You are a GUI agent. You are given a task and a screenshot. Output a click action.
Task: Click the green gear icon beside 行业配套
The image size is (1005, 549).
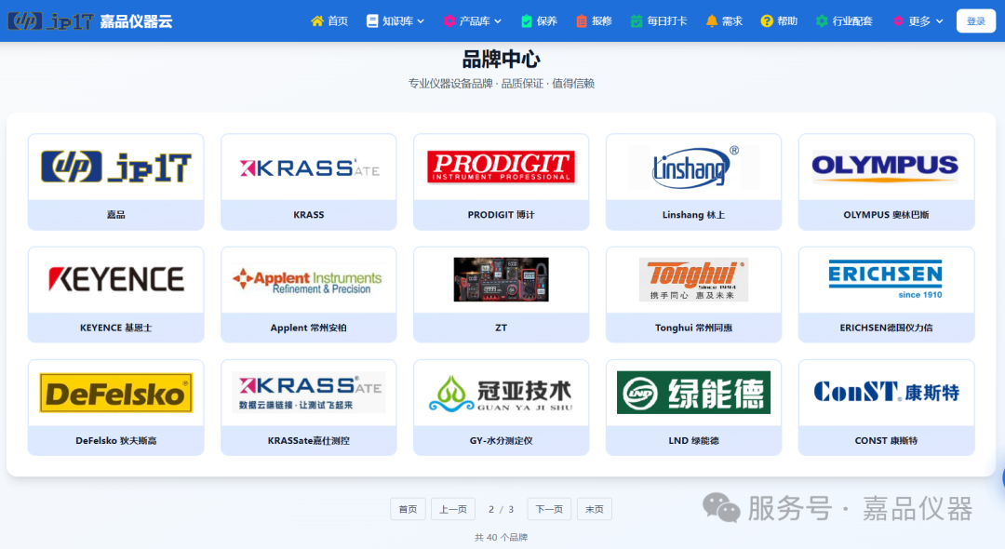click(822, 21)
